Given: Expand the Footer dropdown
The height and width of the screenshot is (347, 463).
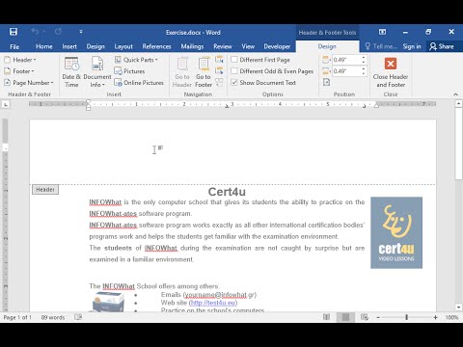Looking at the screenshot, I should tap(19, 71).
